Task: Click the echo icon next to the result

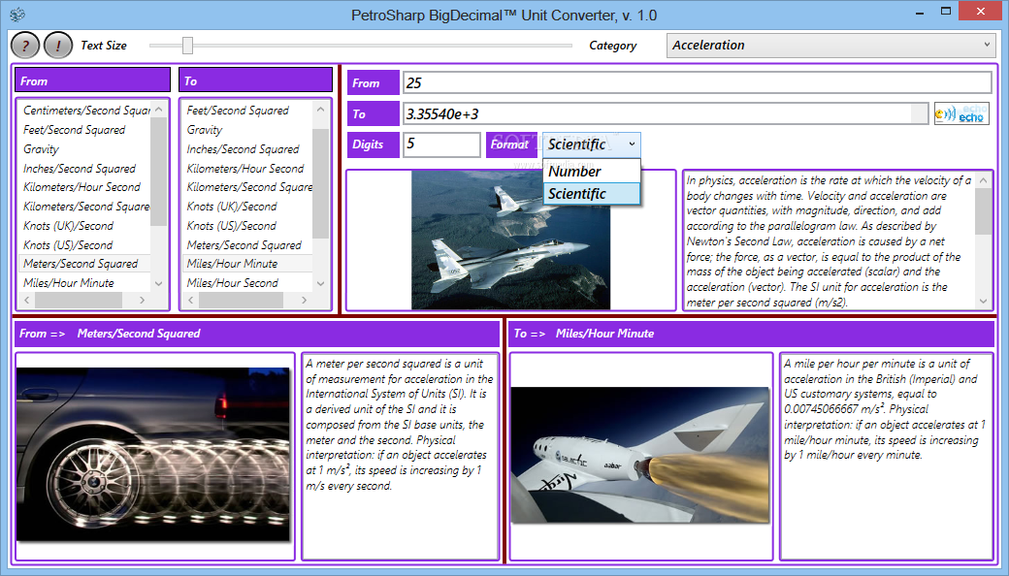Action: (x=961, y=113)
